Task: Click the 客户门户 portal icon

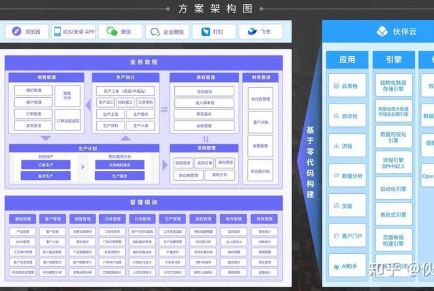Action: tap(336, 236)
